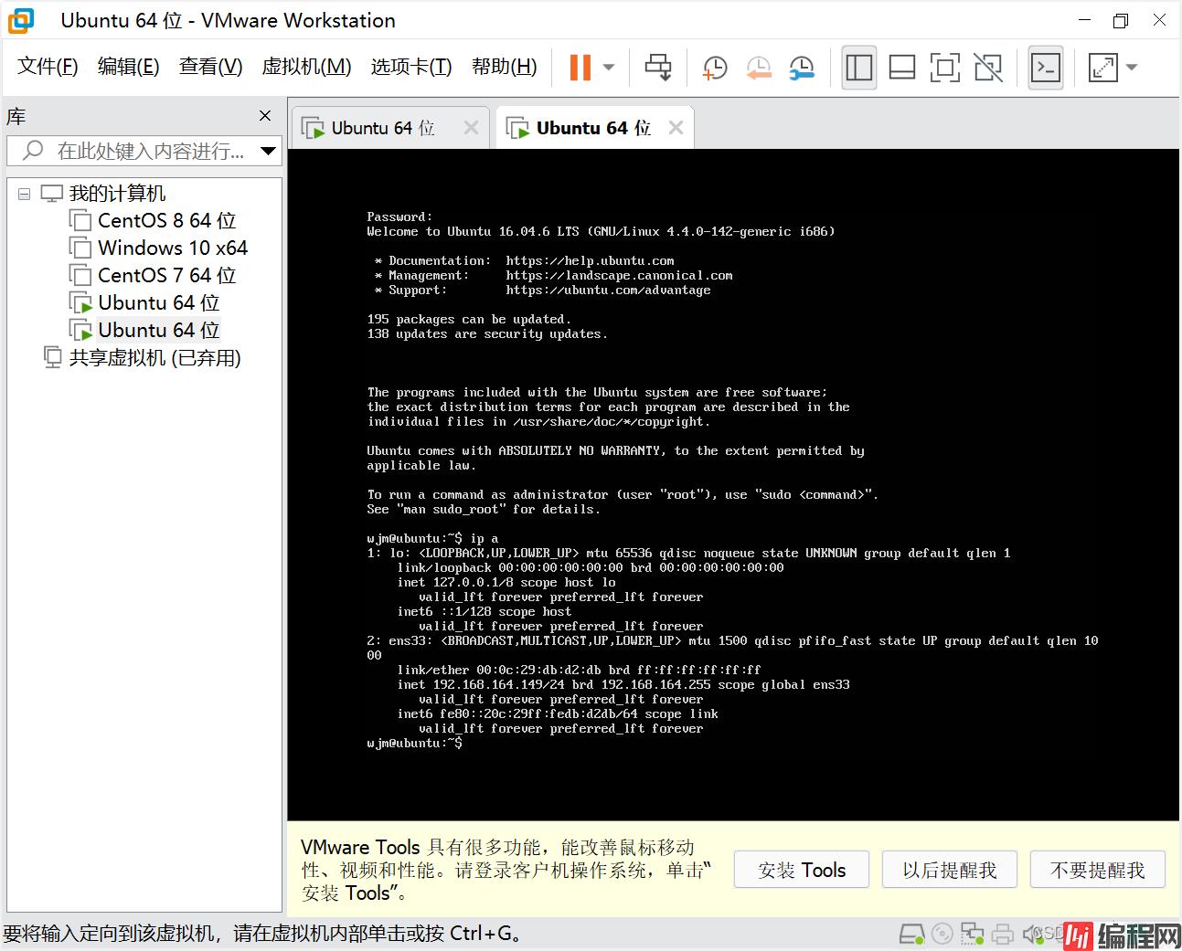Enter full screen mode icon
1182x951 pixels.
click(944, 68)
